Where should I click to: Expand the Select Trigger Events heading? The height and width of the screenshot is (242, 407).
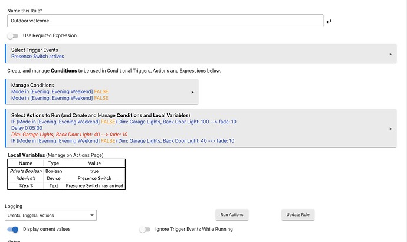click(x=34, y=50)
